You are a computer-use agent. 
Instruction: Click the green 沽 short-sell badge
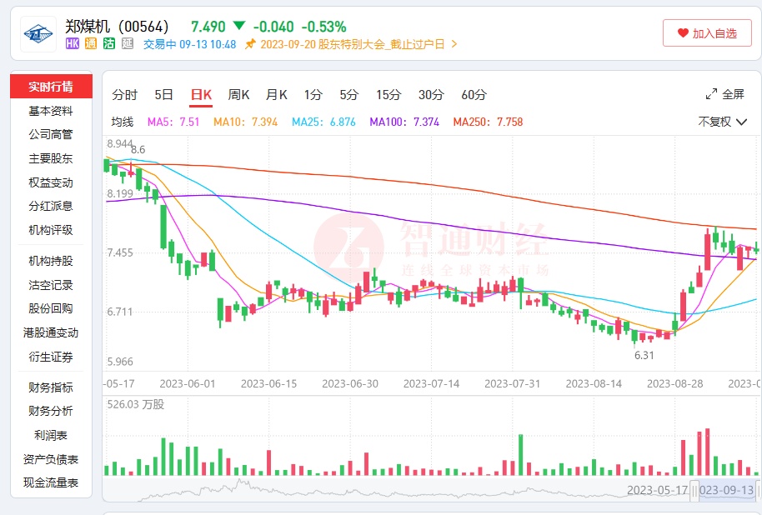tap(108, 44)
